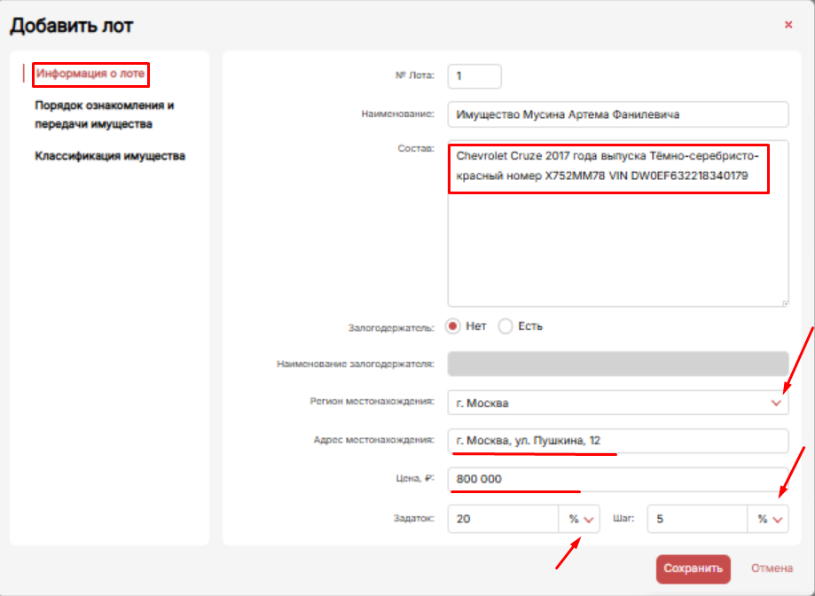Screen dimensions: 815x596
Task: Go to Порядок ознакомления и передачи имущества
Action: [x=105, y=114]
